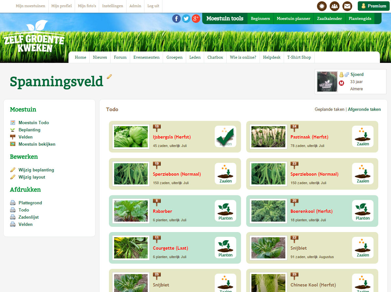The width and height of the screenshot is (391, 292).
Task: Open the Forum tab
Action: click(x=120, y=57)
